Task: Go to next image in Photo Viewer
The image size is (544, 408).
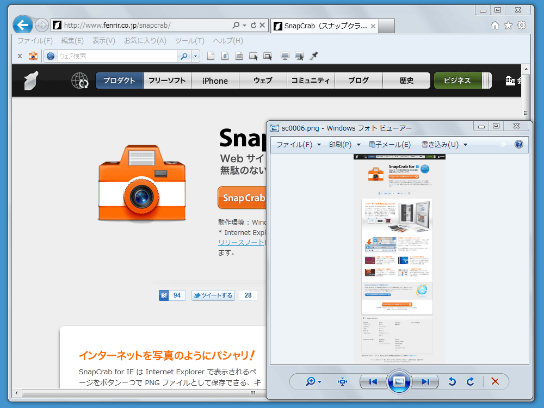Action: point(425,382)
